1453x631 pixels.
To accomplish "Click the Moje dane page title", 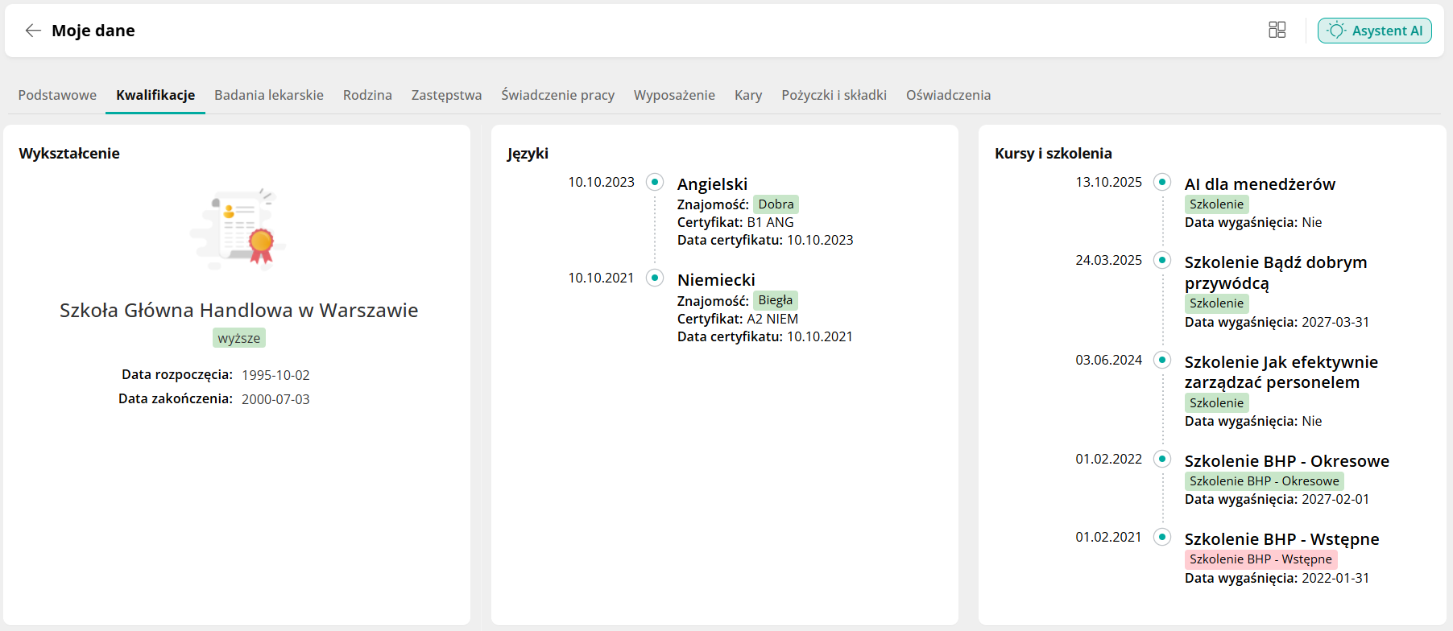I will pos(93,31).
